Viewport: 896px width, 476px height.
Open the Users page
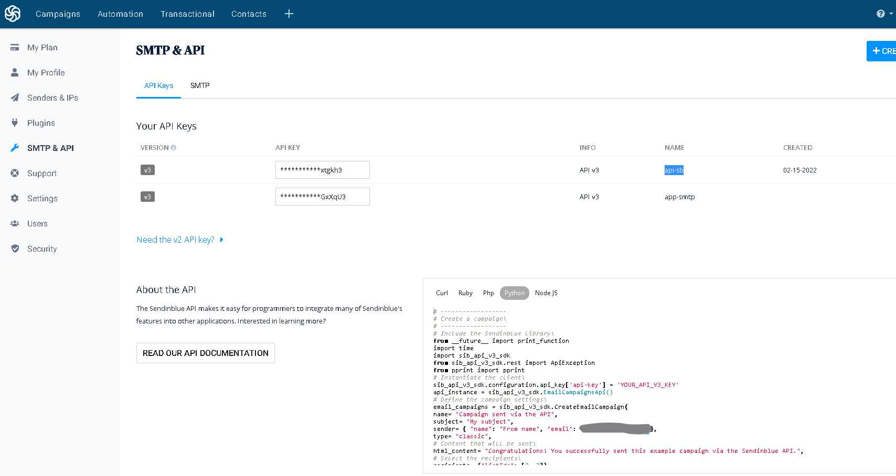(x=37, y=223)
